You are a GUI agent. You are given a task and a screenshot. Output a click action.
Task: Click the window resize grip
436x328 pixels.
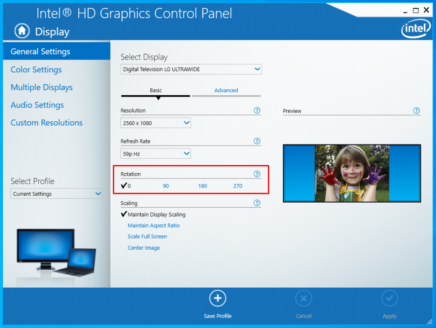coord(430,321)
